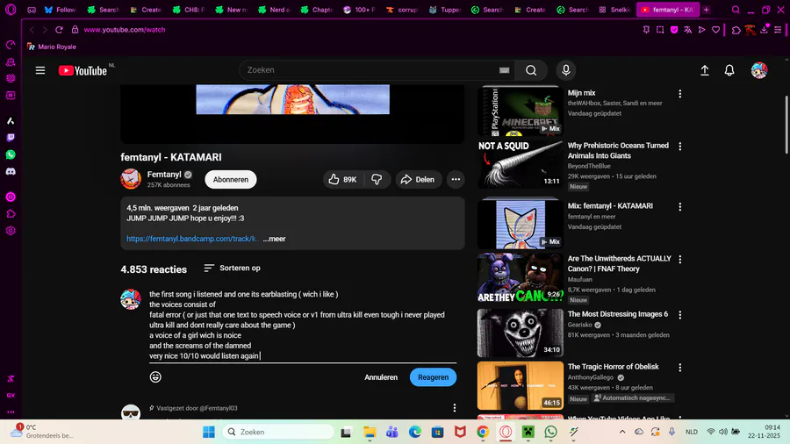
Task: Like the video with thumbs-up 89K
Action: [x=342, y=179]
